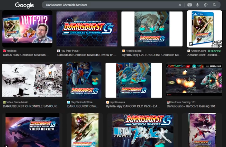
Task: Click PlayStation Store source favicon
Action: [x=68, y=102]
